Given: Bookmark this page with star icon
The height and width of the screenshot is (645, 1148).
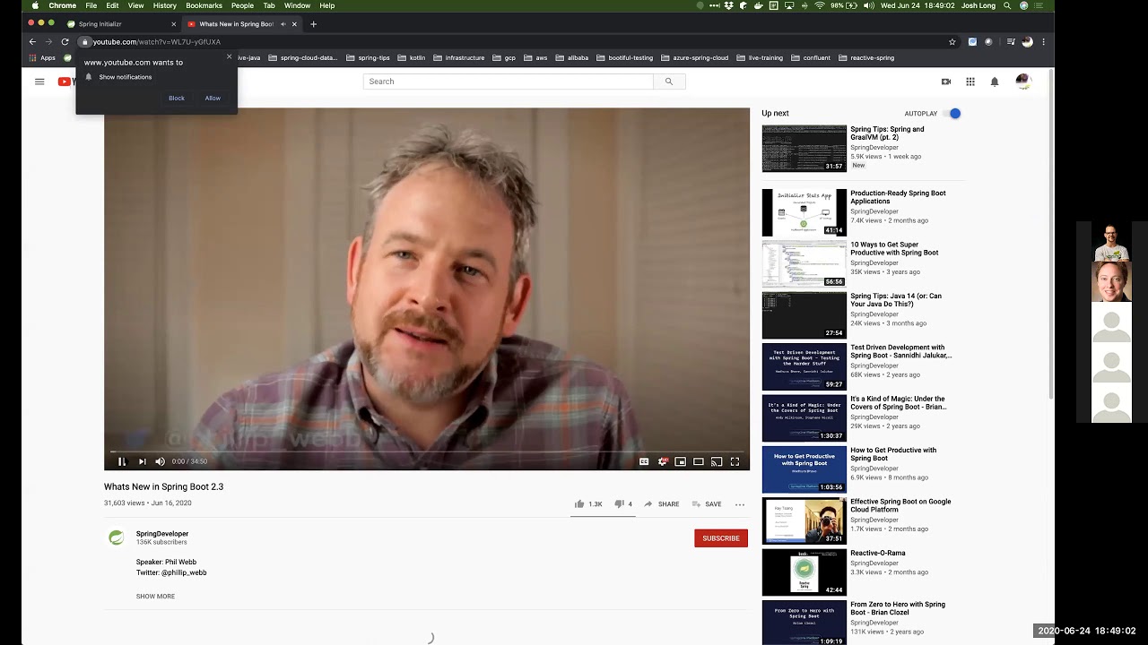Looking at the screenshot, I should click(952, 42).
